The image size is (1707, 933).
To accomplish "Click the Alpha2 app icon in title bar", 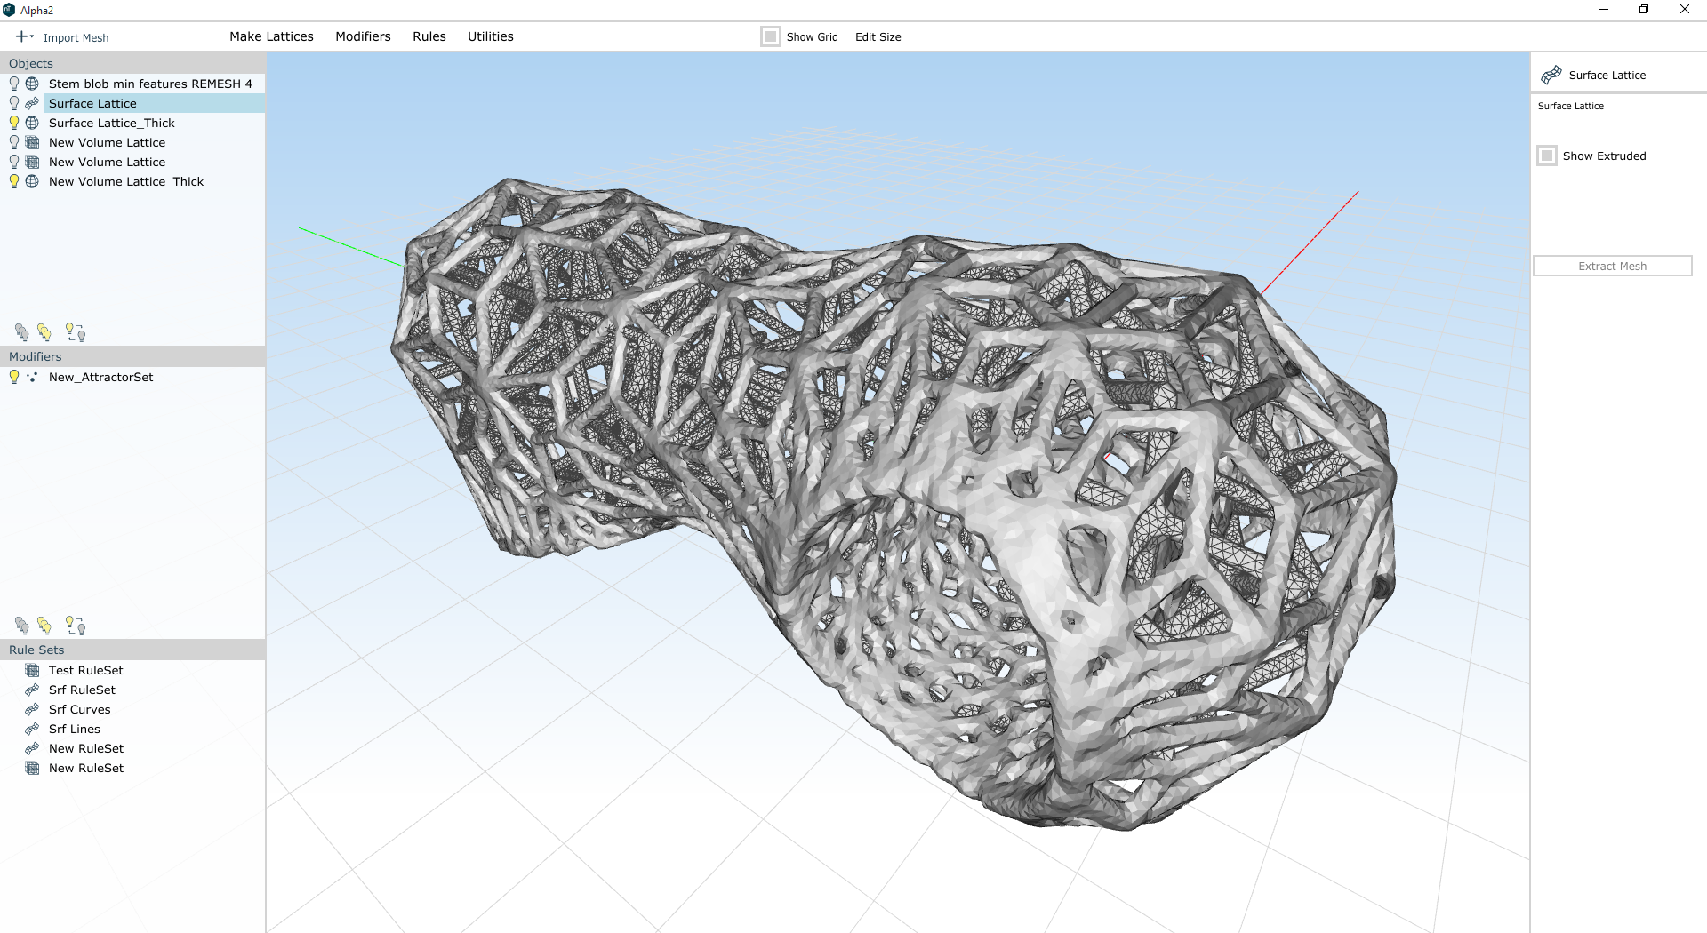I will coord(9,10).
